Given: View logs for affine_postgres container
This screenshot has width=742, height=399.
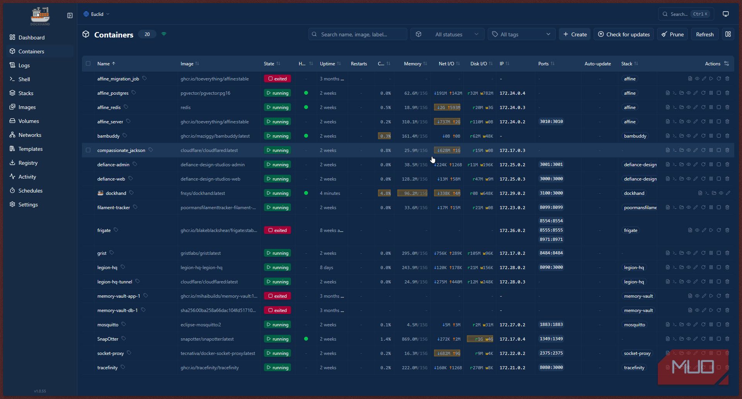Looking at the screenshot, I should tap(667, 93).
